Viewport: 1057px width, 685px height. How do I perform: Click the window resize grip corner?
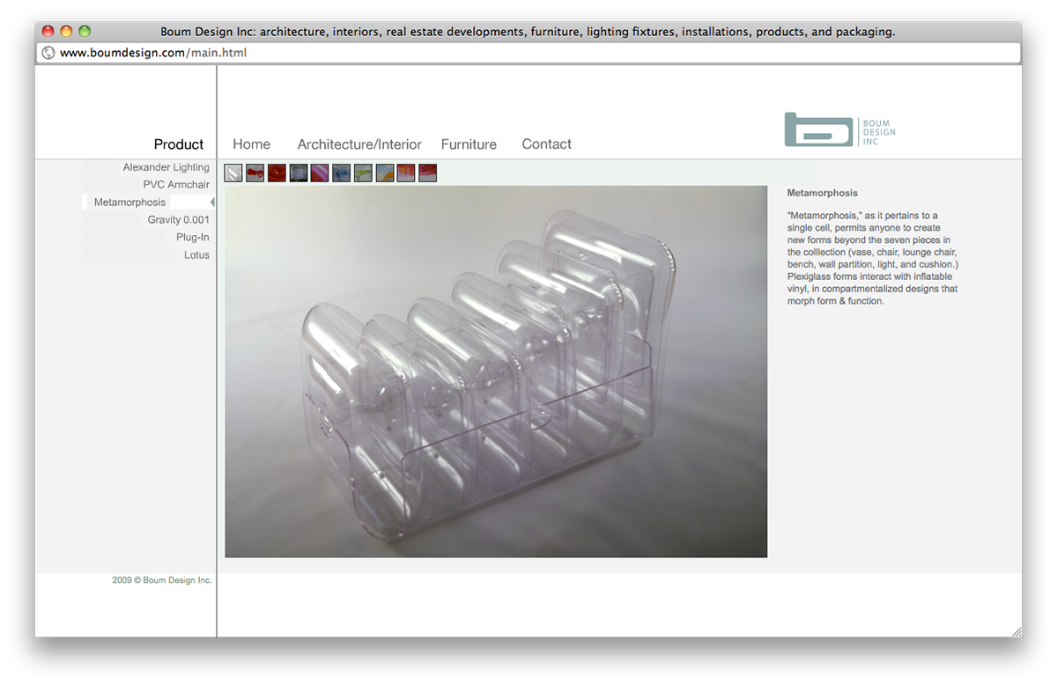pyautogui.click(x=1016, y=630)
